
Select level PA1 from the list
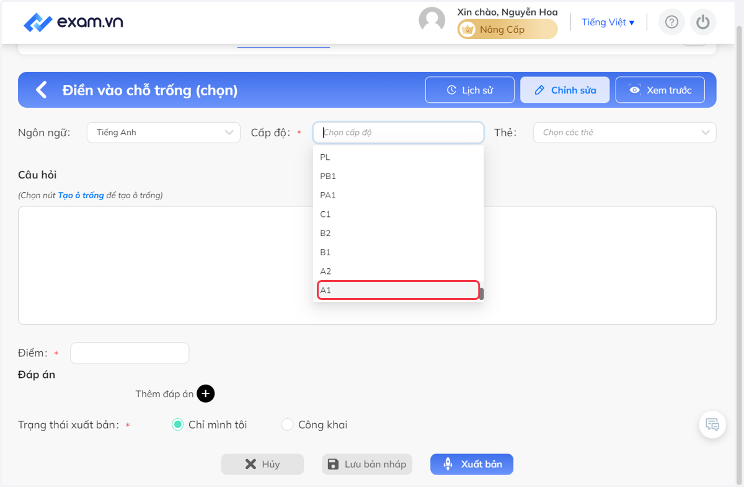click(x=397, y=195)
